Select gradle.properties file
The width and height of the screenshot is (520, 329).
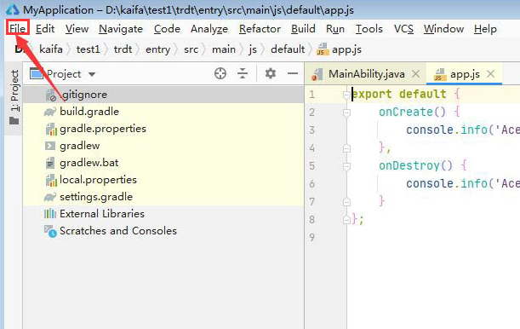click(163, 129)
